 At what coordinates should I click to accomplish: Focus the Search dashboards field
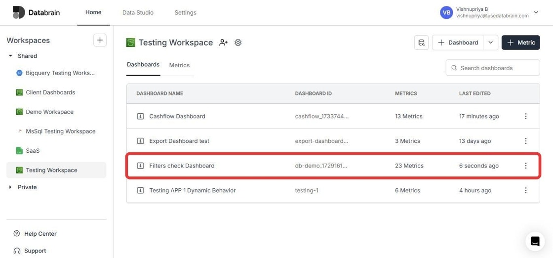click(493, 68)
